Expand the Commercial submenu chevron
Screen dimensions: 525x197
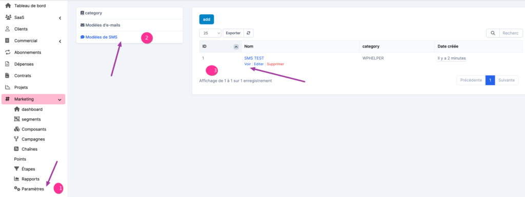(x=60, y=41)
